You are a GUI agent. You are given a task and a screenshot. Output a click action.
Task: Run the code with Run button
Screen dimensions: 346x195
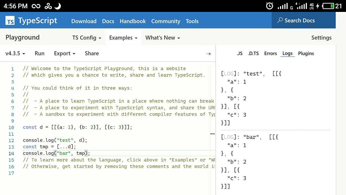(x=39, y=53)
